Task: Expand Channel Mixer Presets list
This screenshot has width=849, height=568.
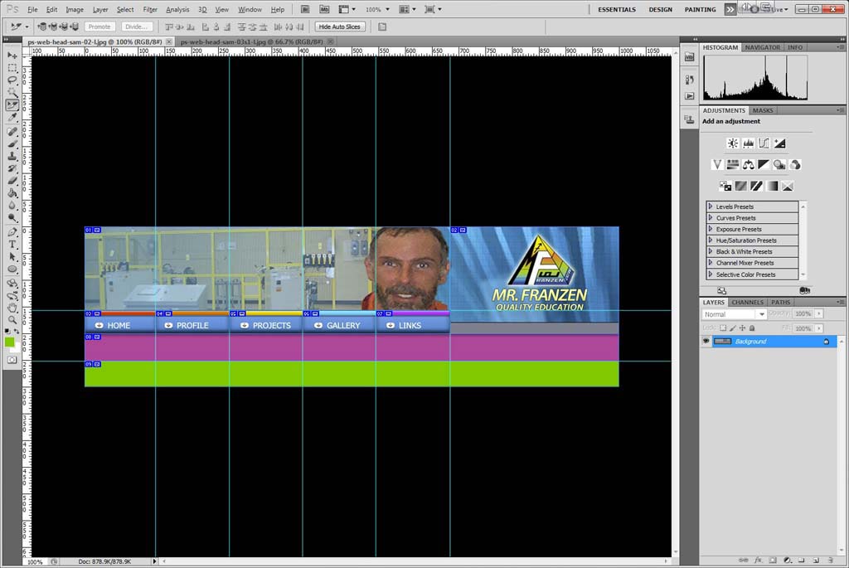Action: [x=711, y=263]
